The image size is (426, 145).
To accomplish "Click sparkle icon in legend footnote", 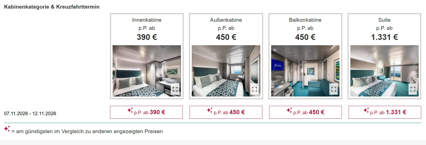I will [x=7, y=129].
